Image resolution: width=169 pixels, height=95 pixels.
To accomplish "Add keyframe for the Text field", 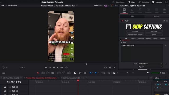I will pyautogui.click(x=166, y=46).
